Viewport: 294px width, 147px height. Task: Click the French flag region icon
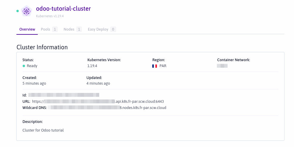coord(155,66)
